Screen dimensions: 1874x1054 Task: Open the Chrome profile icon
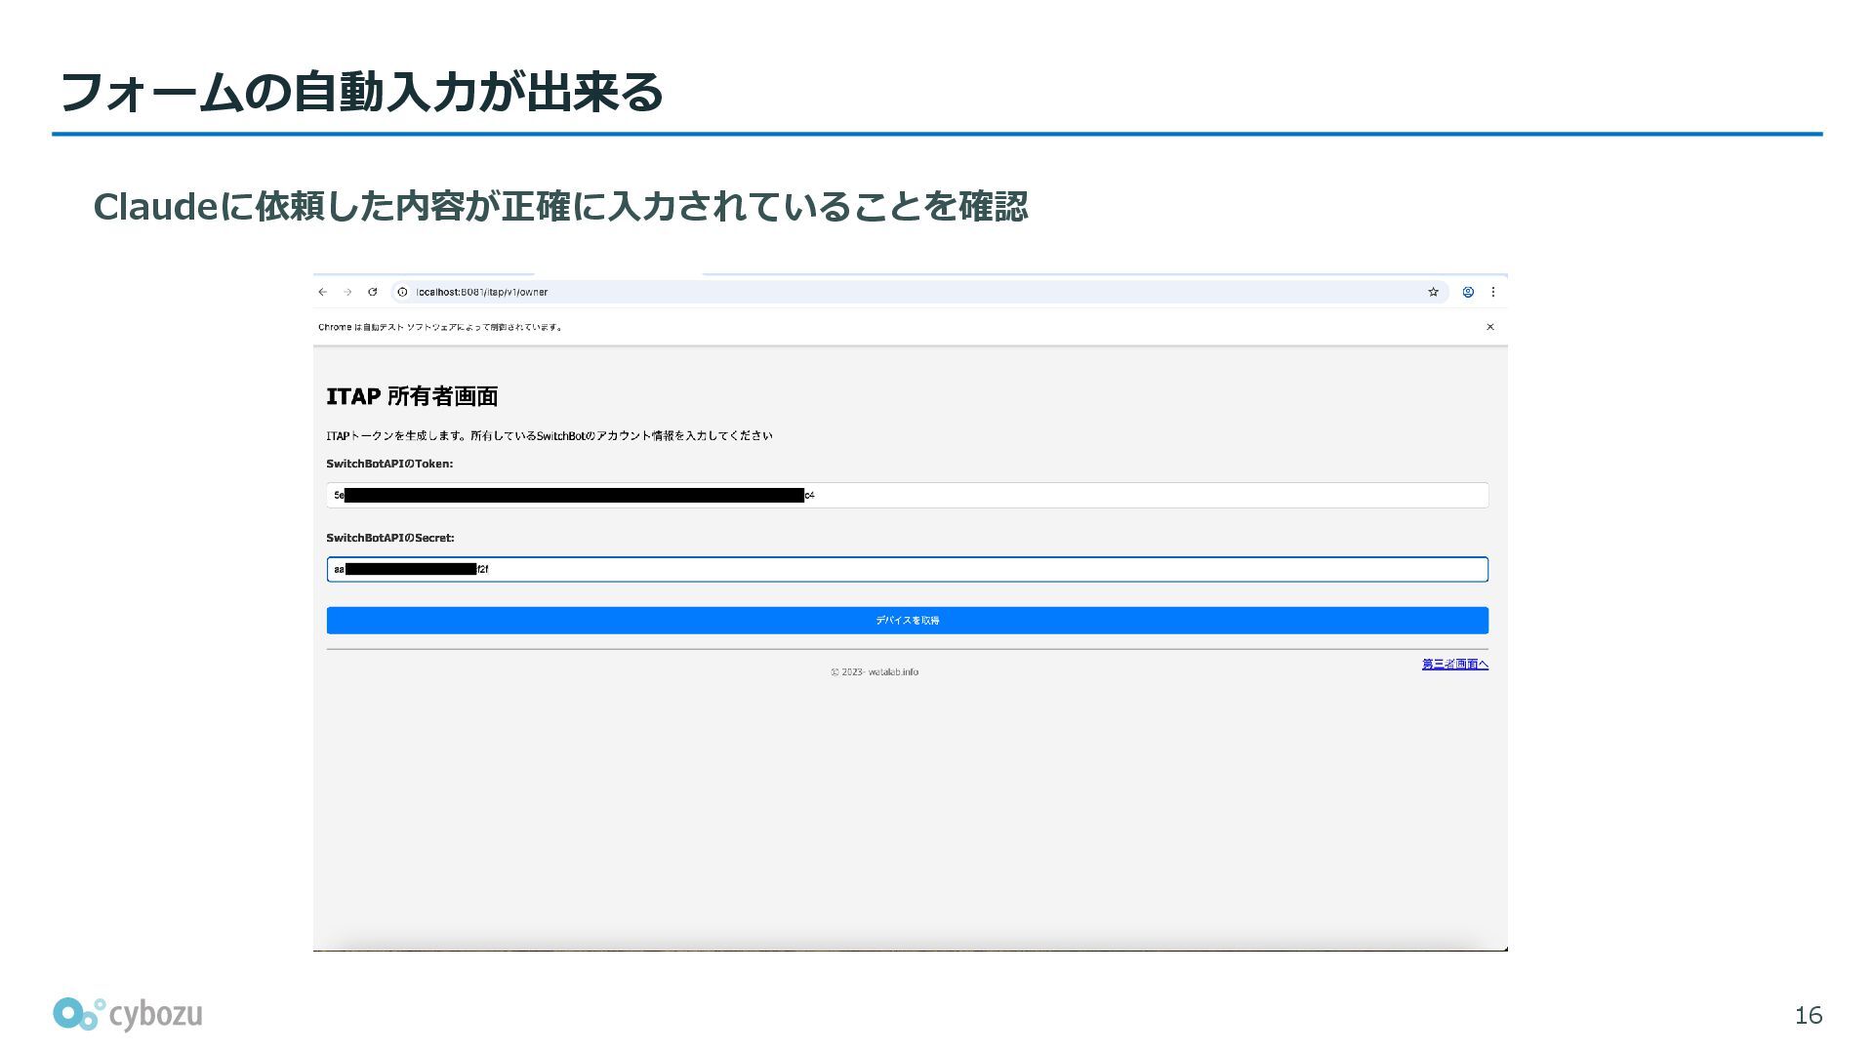point(1468,292)
